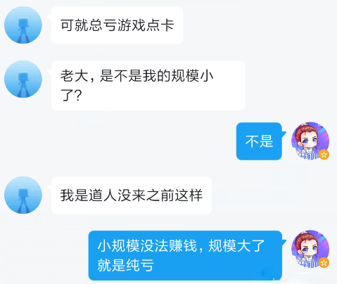Image resolution: width=337 pixels, height=284 pixels.
Task: Select the message bubble 我是道人没来之前这样
Action: pos(132,195)
